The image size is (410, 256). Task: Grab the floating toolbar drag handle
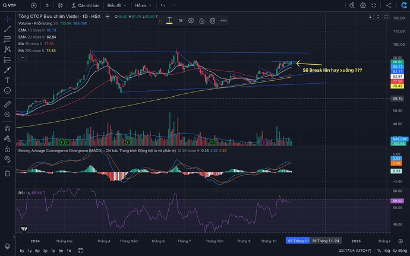(x=160, y=20)
